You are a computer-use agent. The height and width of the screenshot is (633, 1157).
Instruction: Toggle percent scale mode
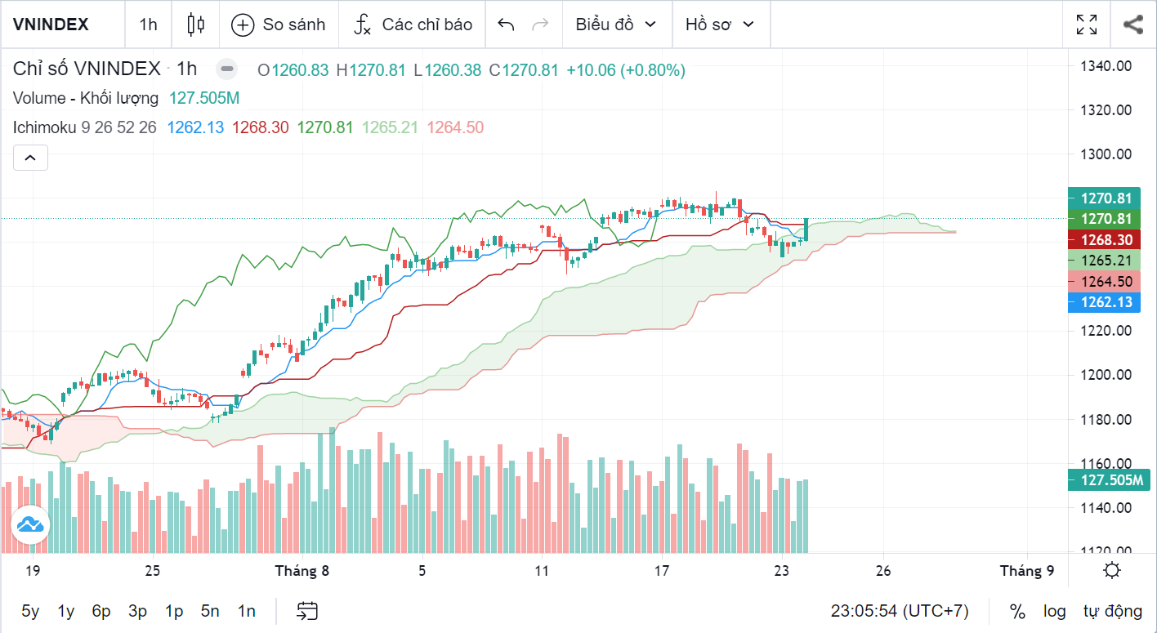click(1017, 611)
